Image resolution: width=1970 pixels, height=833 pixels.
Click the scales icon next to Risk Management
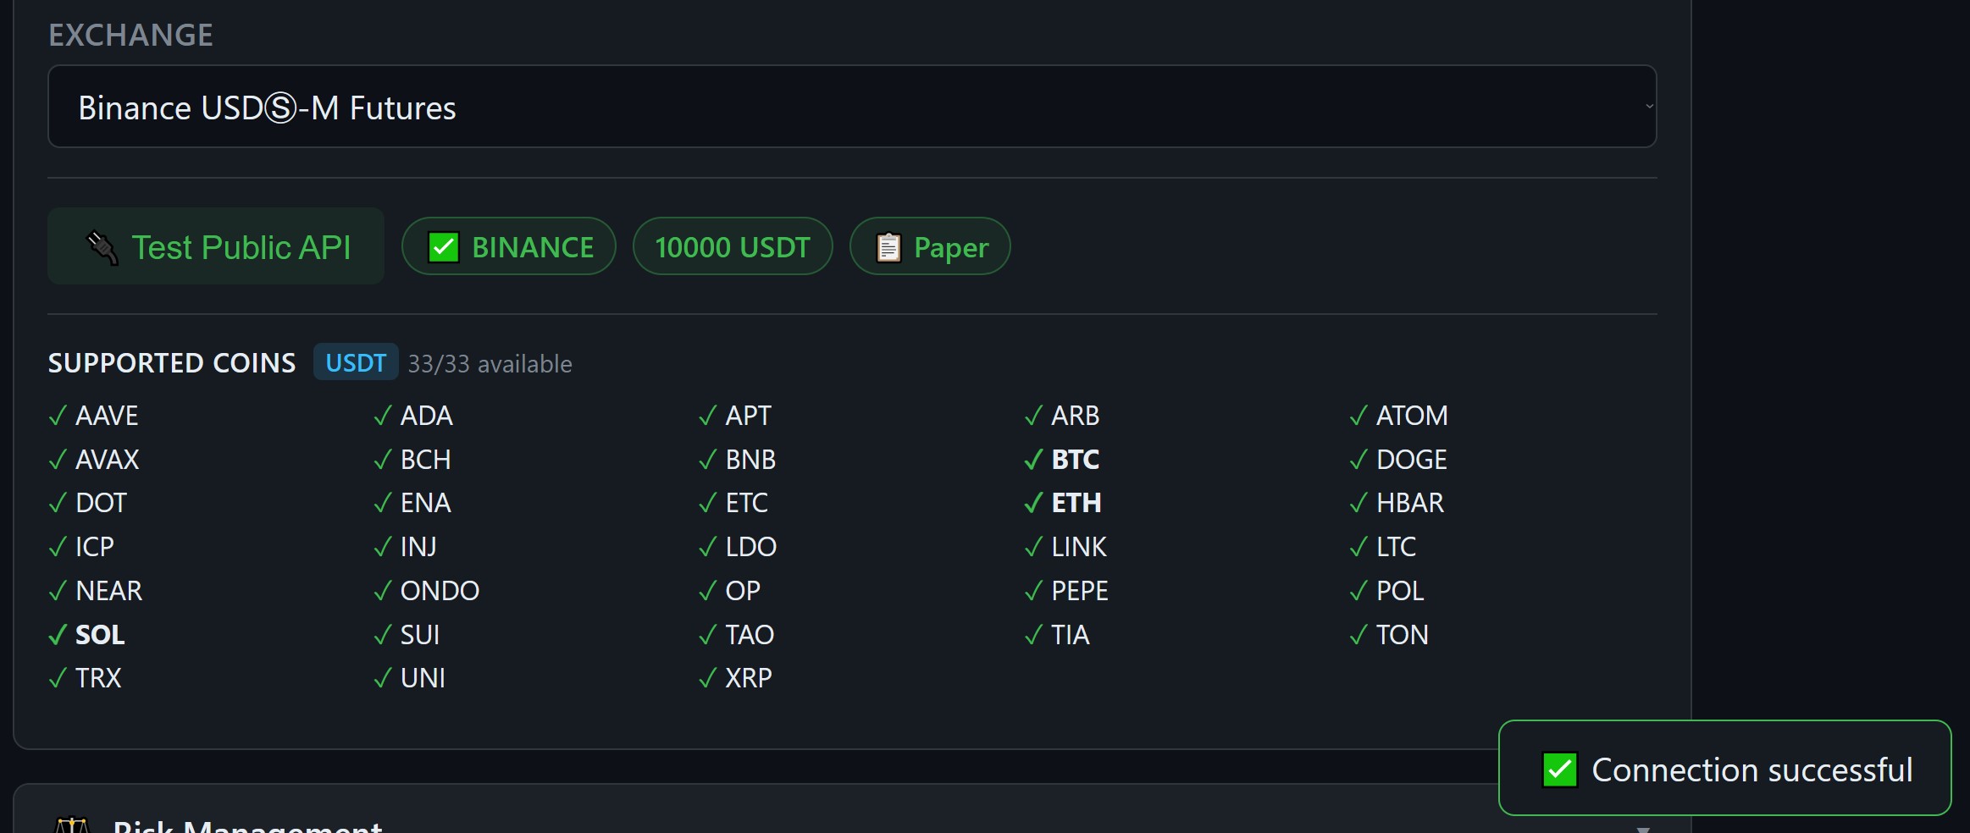75,825
